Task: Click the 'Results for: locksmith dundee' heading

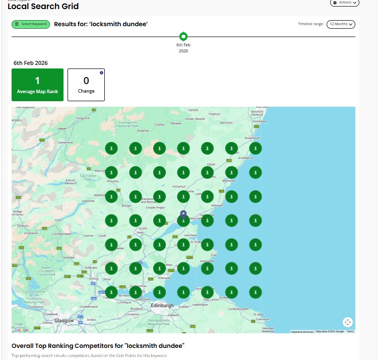Action: 101,24
